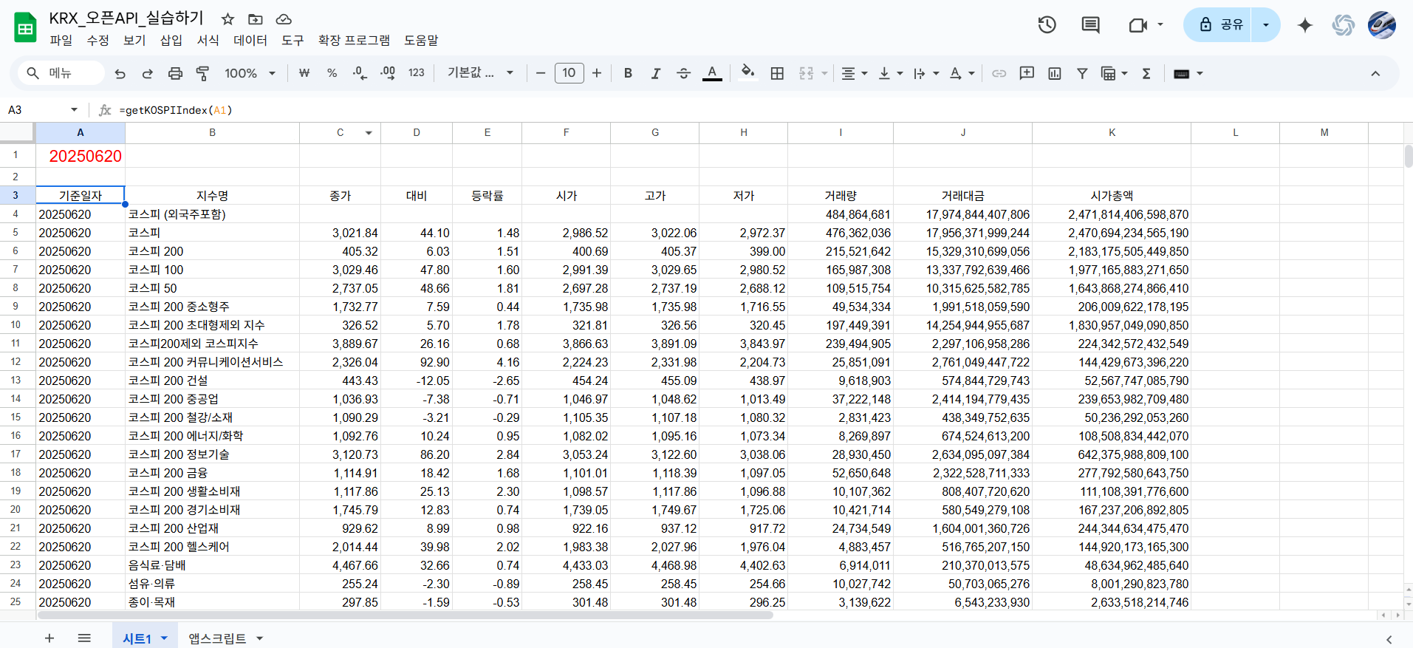
Task: Open the fill color bucket picker
Action: pyautogui.click(x=747, y=72)
